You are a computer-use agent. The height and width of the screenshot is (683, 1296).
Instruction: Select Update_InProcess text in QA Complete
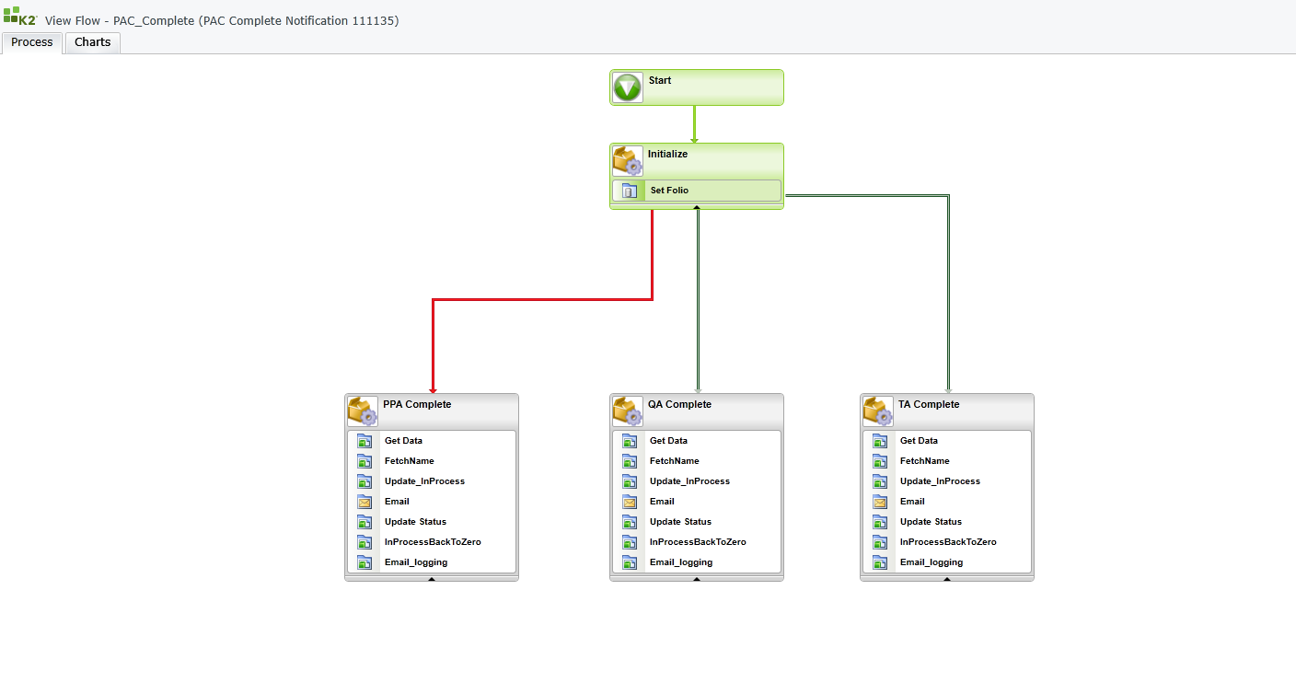689,481
